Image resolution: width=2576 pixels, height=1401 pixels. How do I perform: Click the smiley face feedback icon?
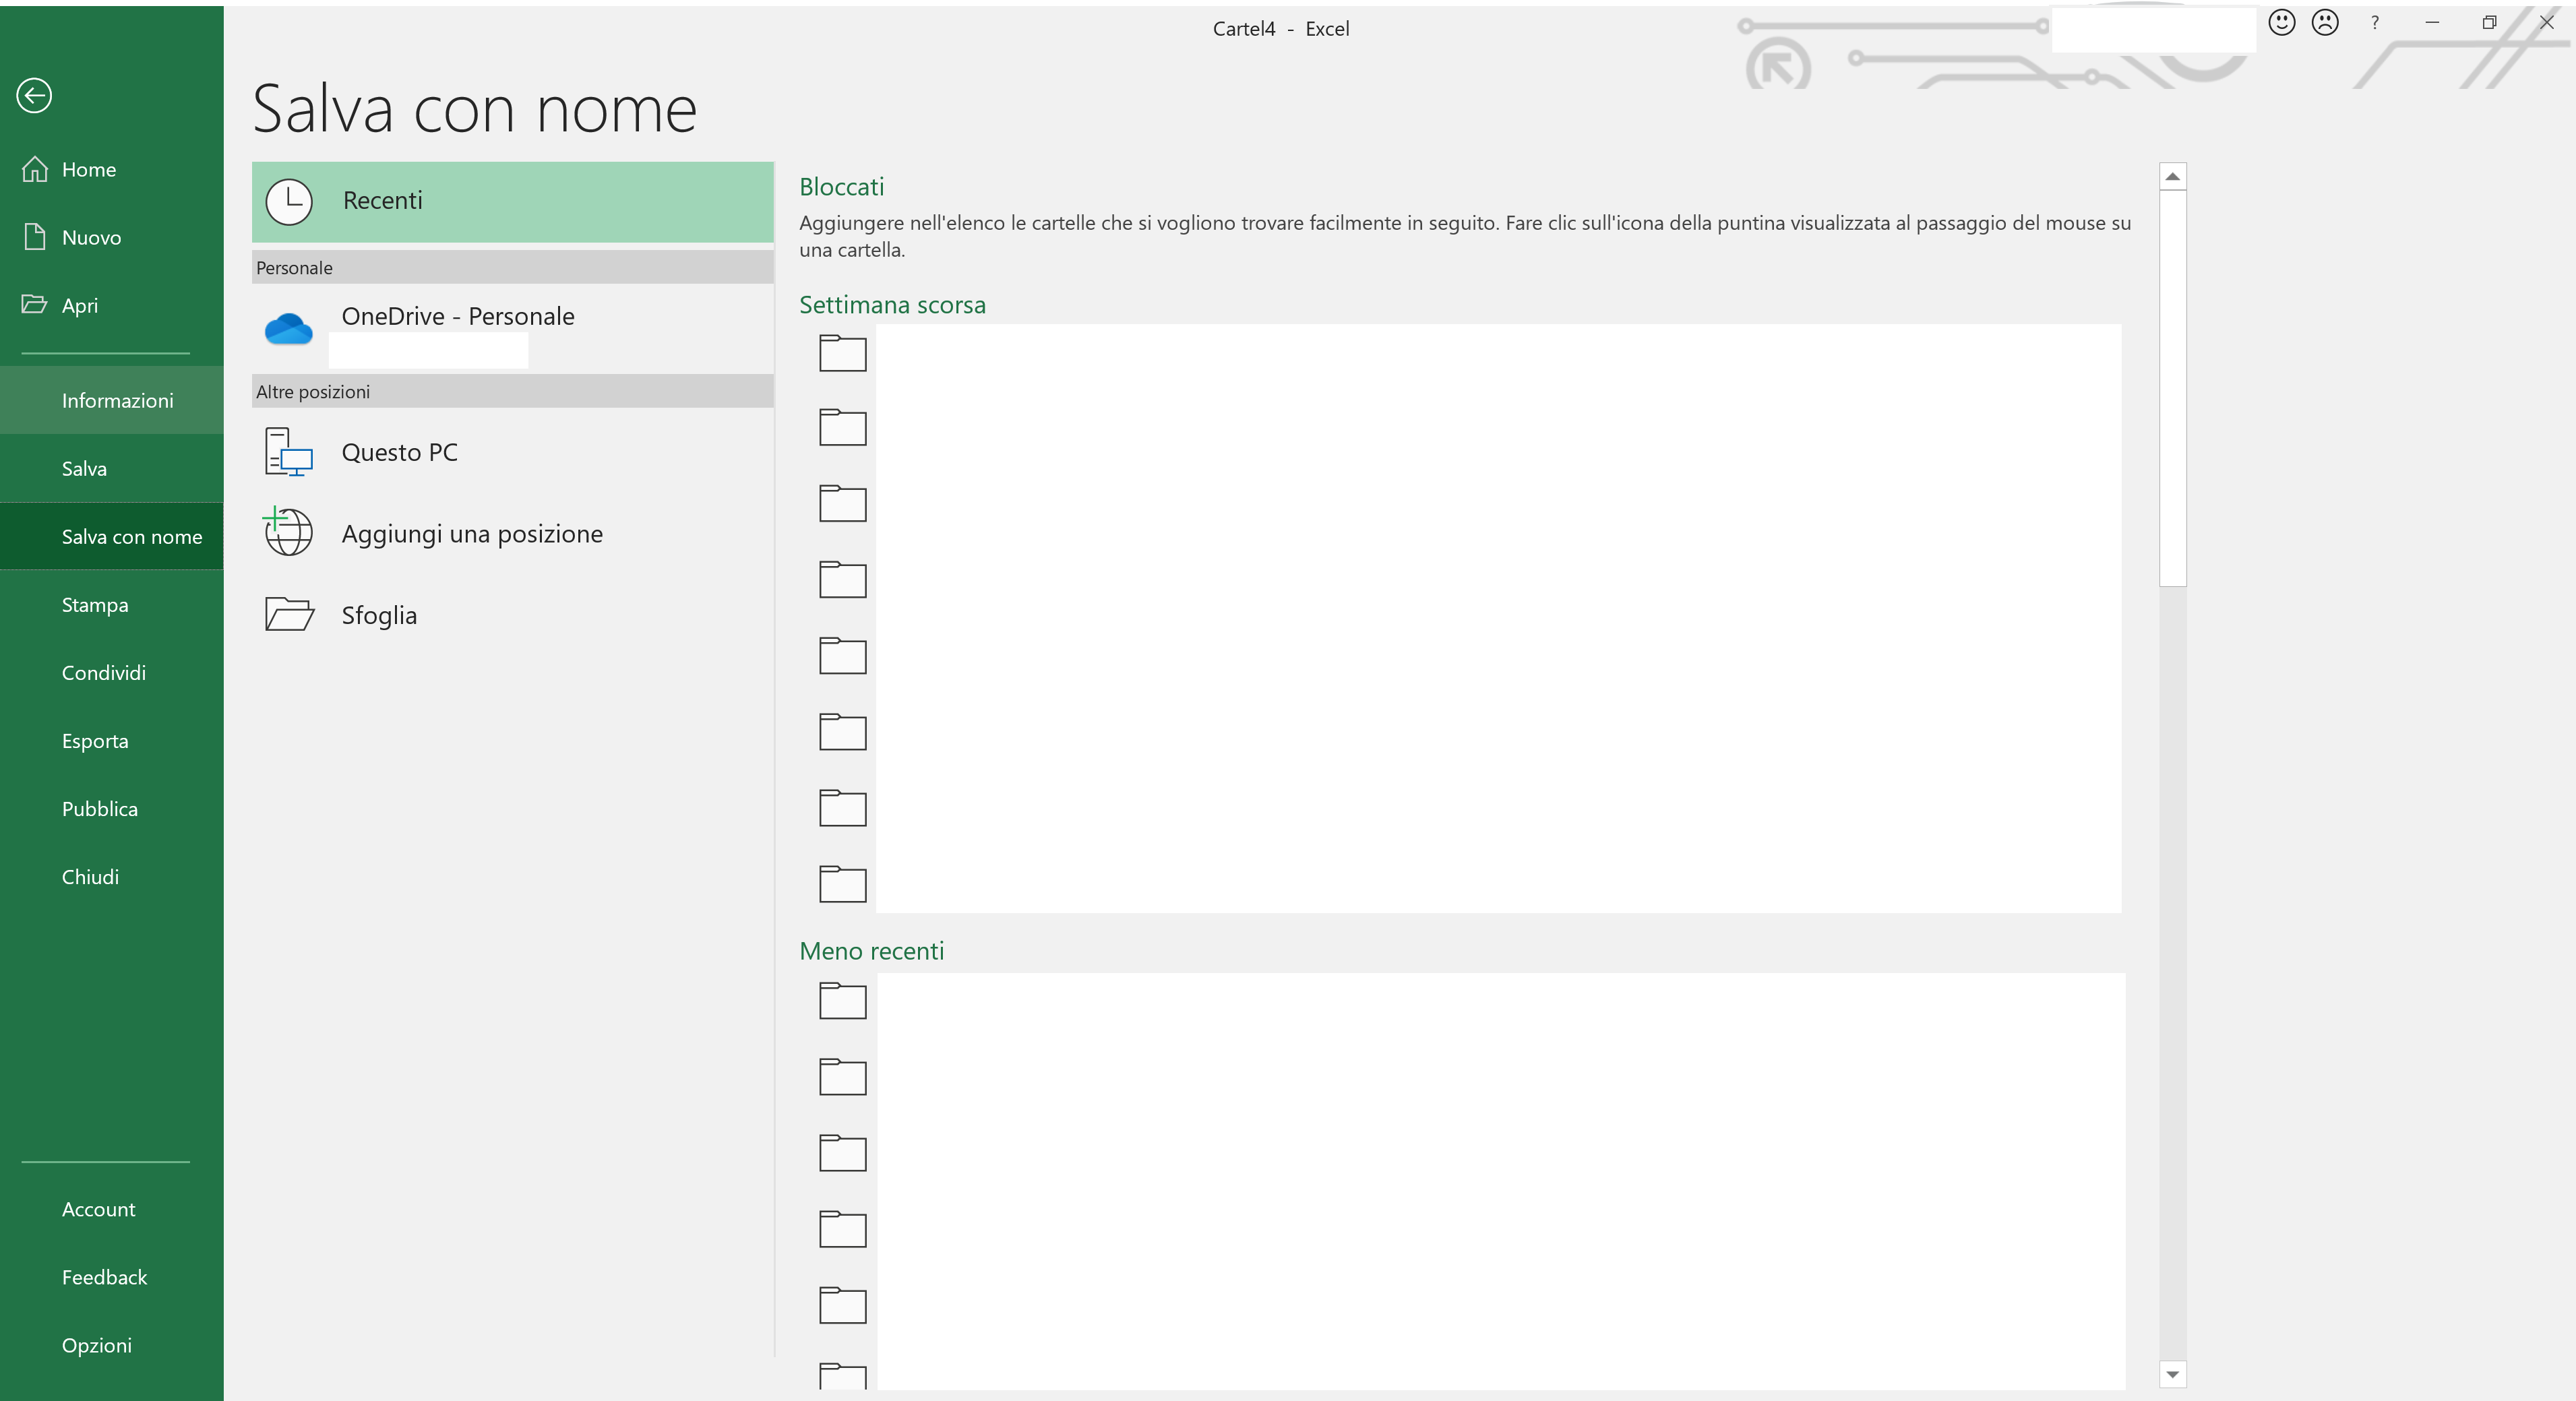2281,23
